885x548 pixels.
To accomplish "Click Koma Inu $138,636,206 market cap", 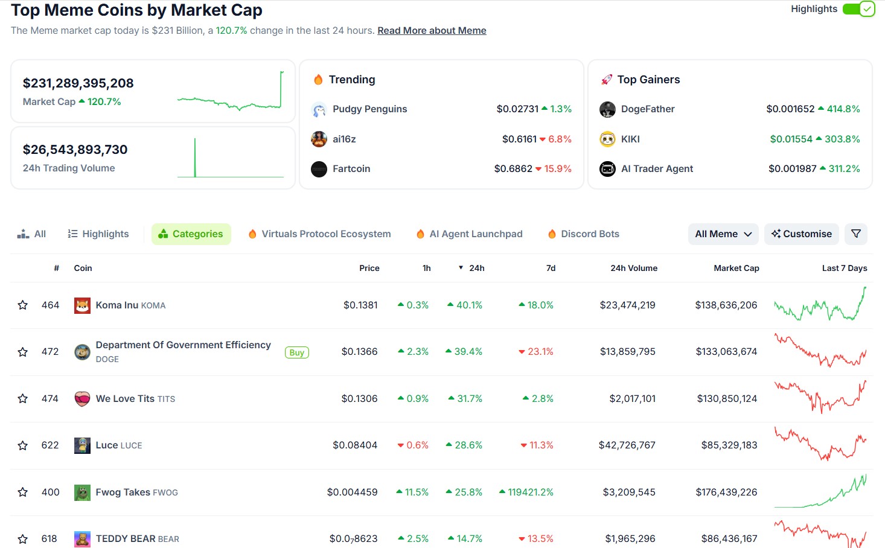I will pyautogui.click(x=726, y=305).
